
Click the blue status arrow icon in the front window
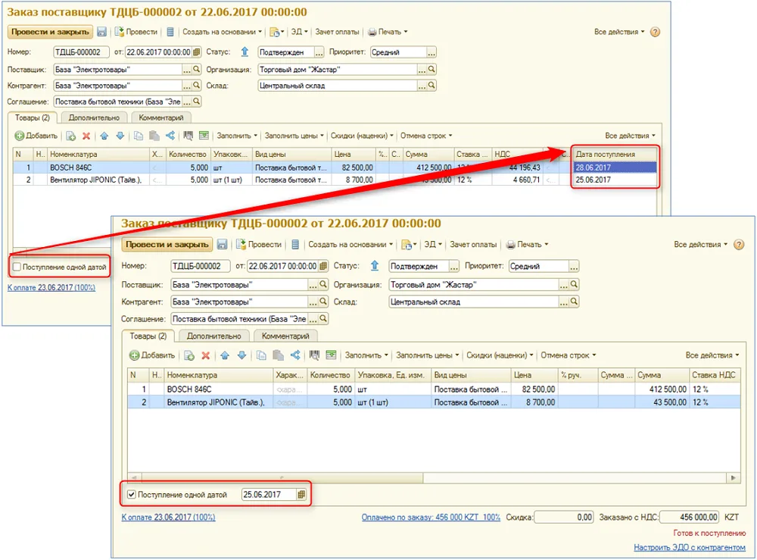coord(375,266)
